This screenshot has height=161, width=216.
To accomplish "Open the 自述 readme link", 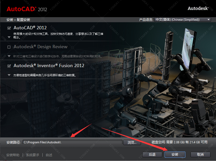I will point(49,155).
